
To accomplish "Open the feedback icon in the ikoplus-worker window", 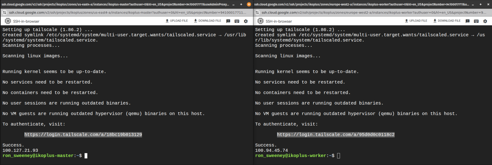I will (467, 21).
